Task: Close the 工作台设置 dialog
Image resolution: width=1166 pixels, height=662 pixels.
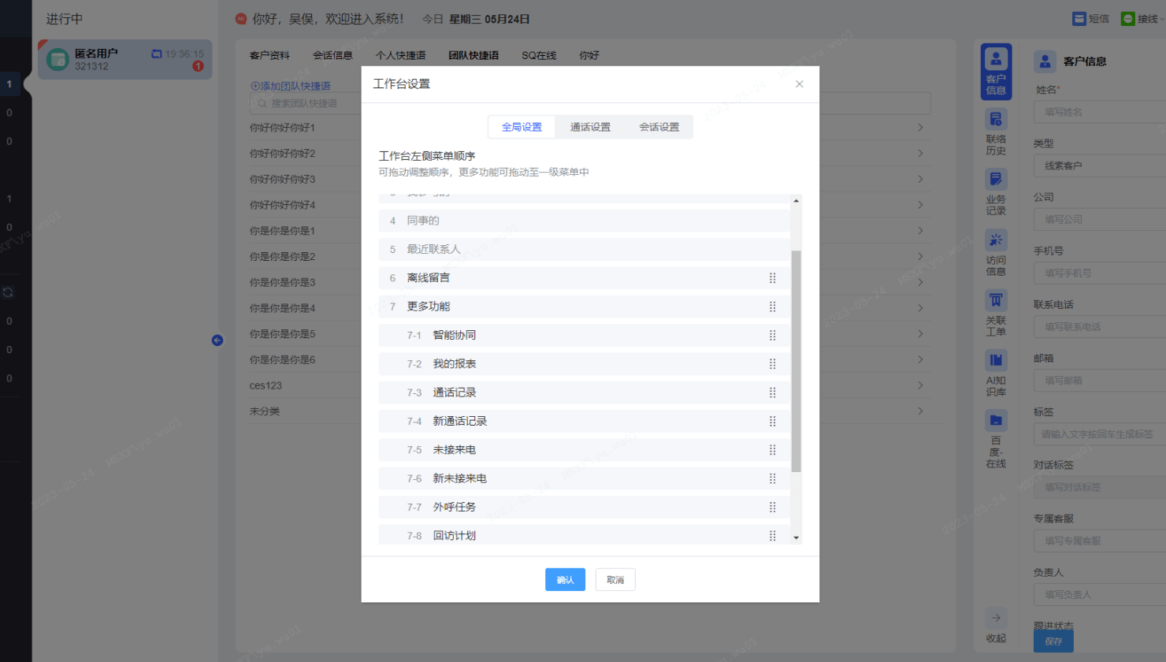Action: tap(799, 84)
